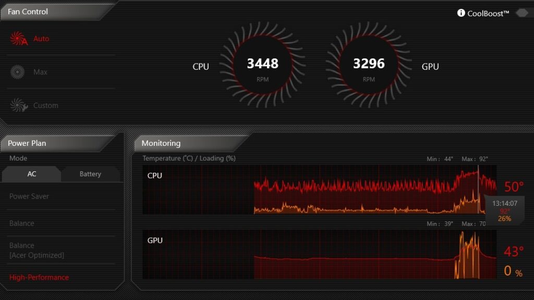
Task: Click the Auto fan mode icon
Action: click(x=18, y=39)
